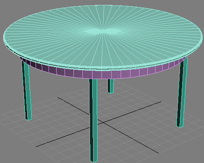Click the bottom tip of front leg
The image size is (204, 163).
pos(94,161)
